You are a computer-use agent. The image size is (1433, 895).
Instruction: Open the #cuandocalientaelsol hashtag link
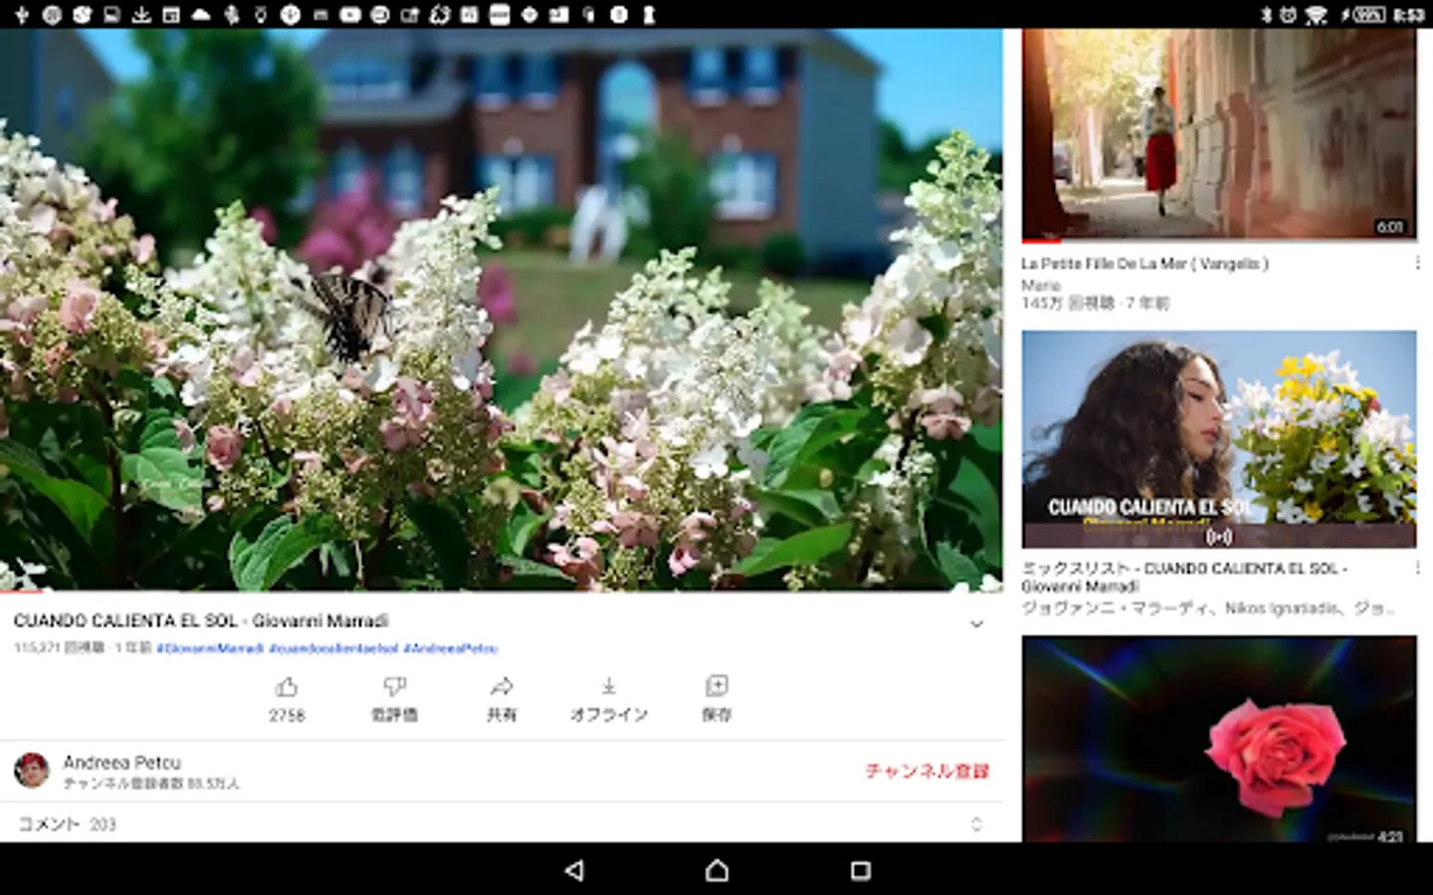(x=333, y=648)
